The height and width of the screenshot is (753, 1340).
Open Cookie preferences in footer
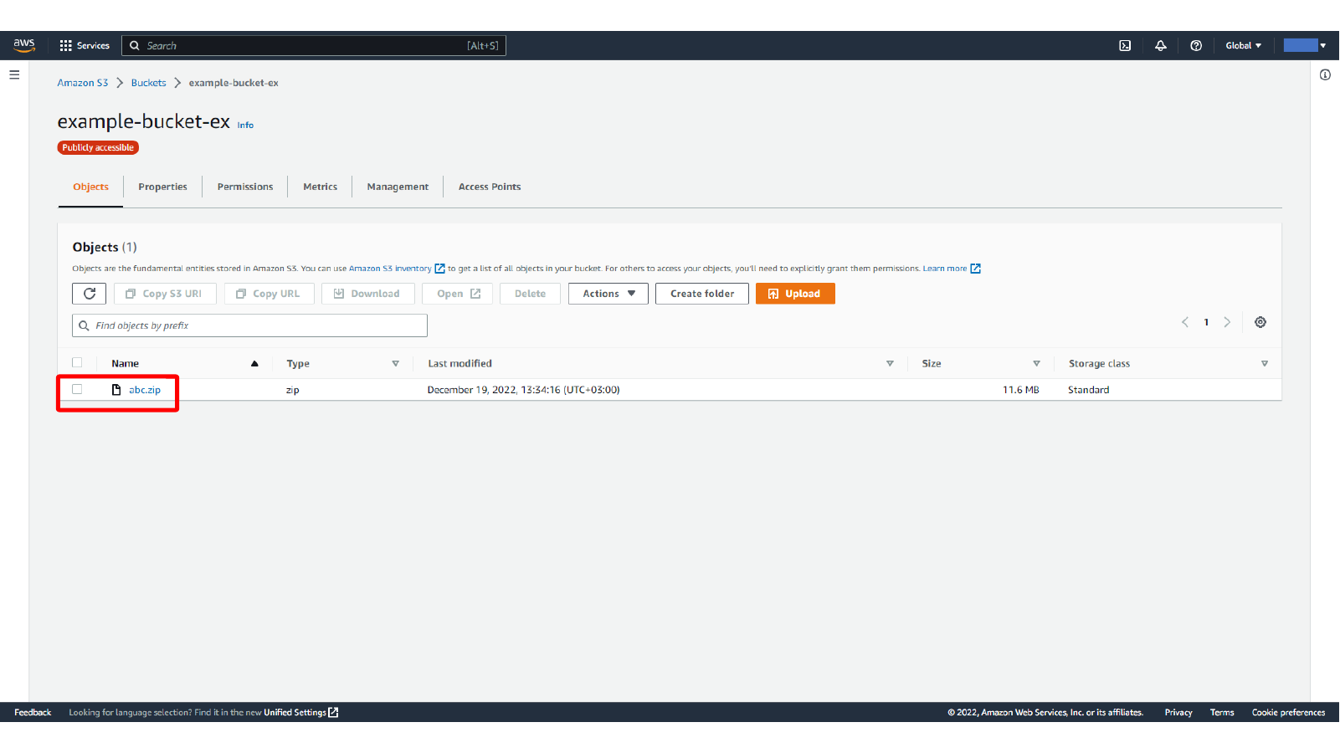tap(1288, 713)
